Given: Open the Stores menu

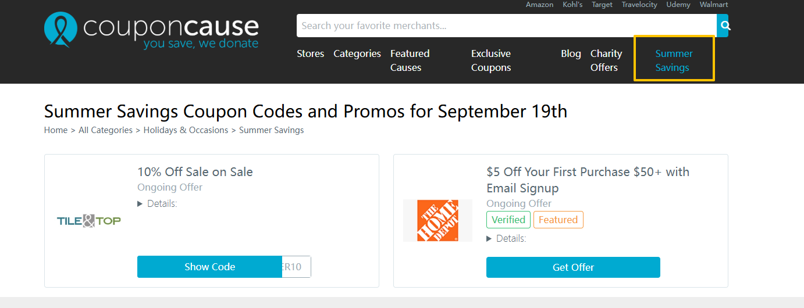Looking at the screenshot, I should pos(310,53).
